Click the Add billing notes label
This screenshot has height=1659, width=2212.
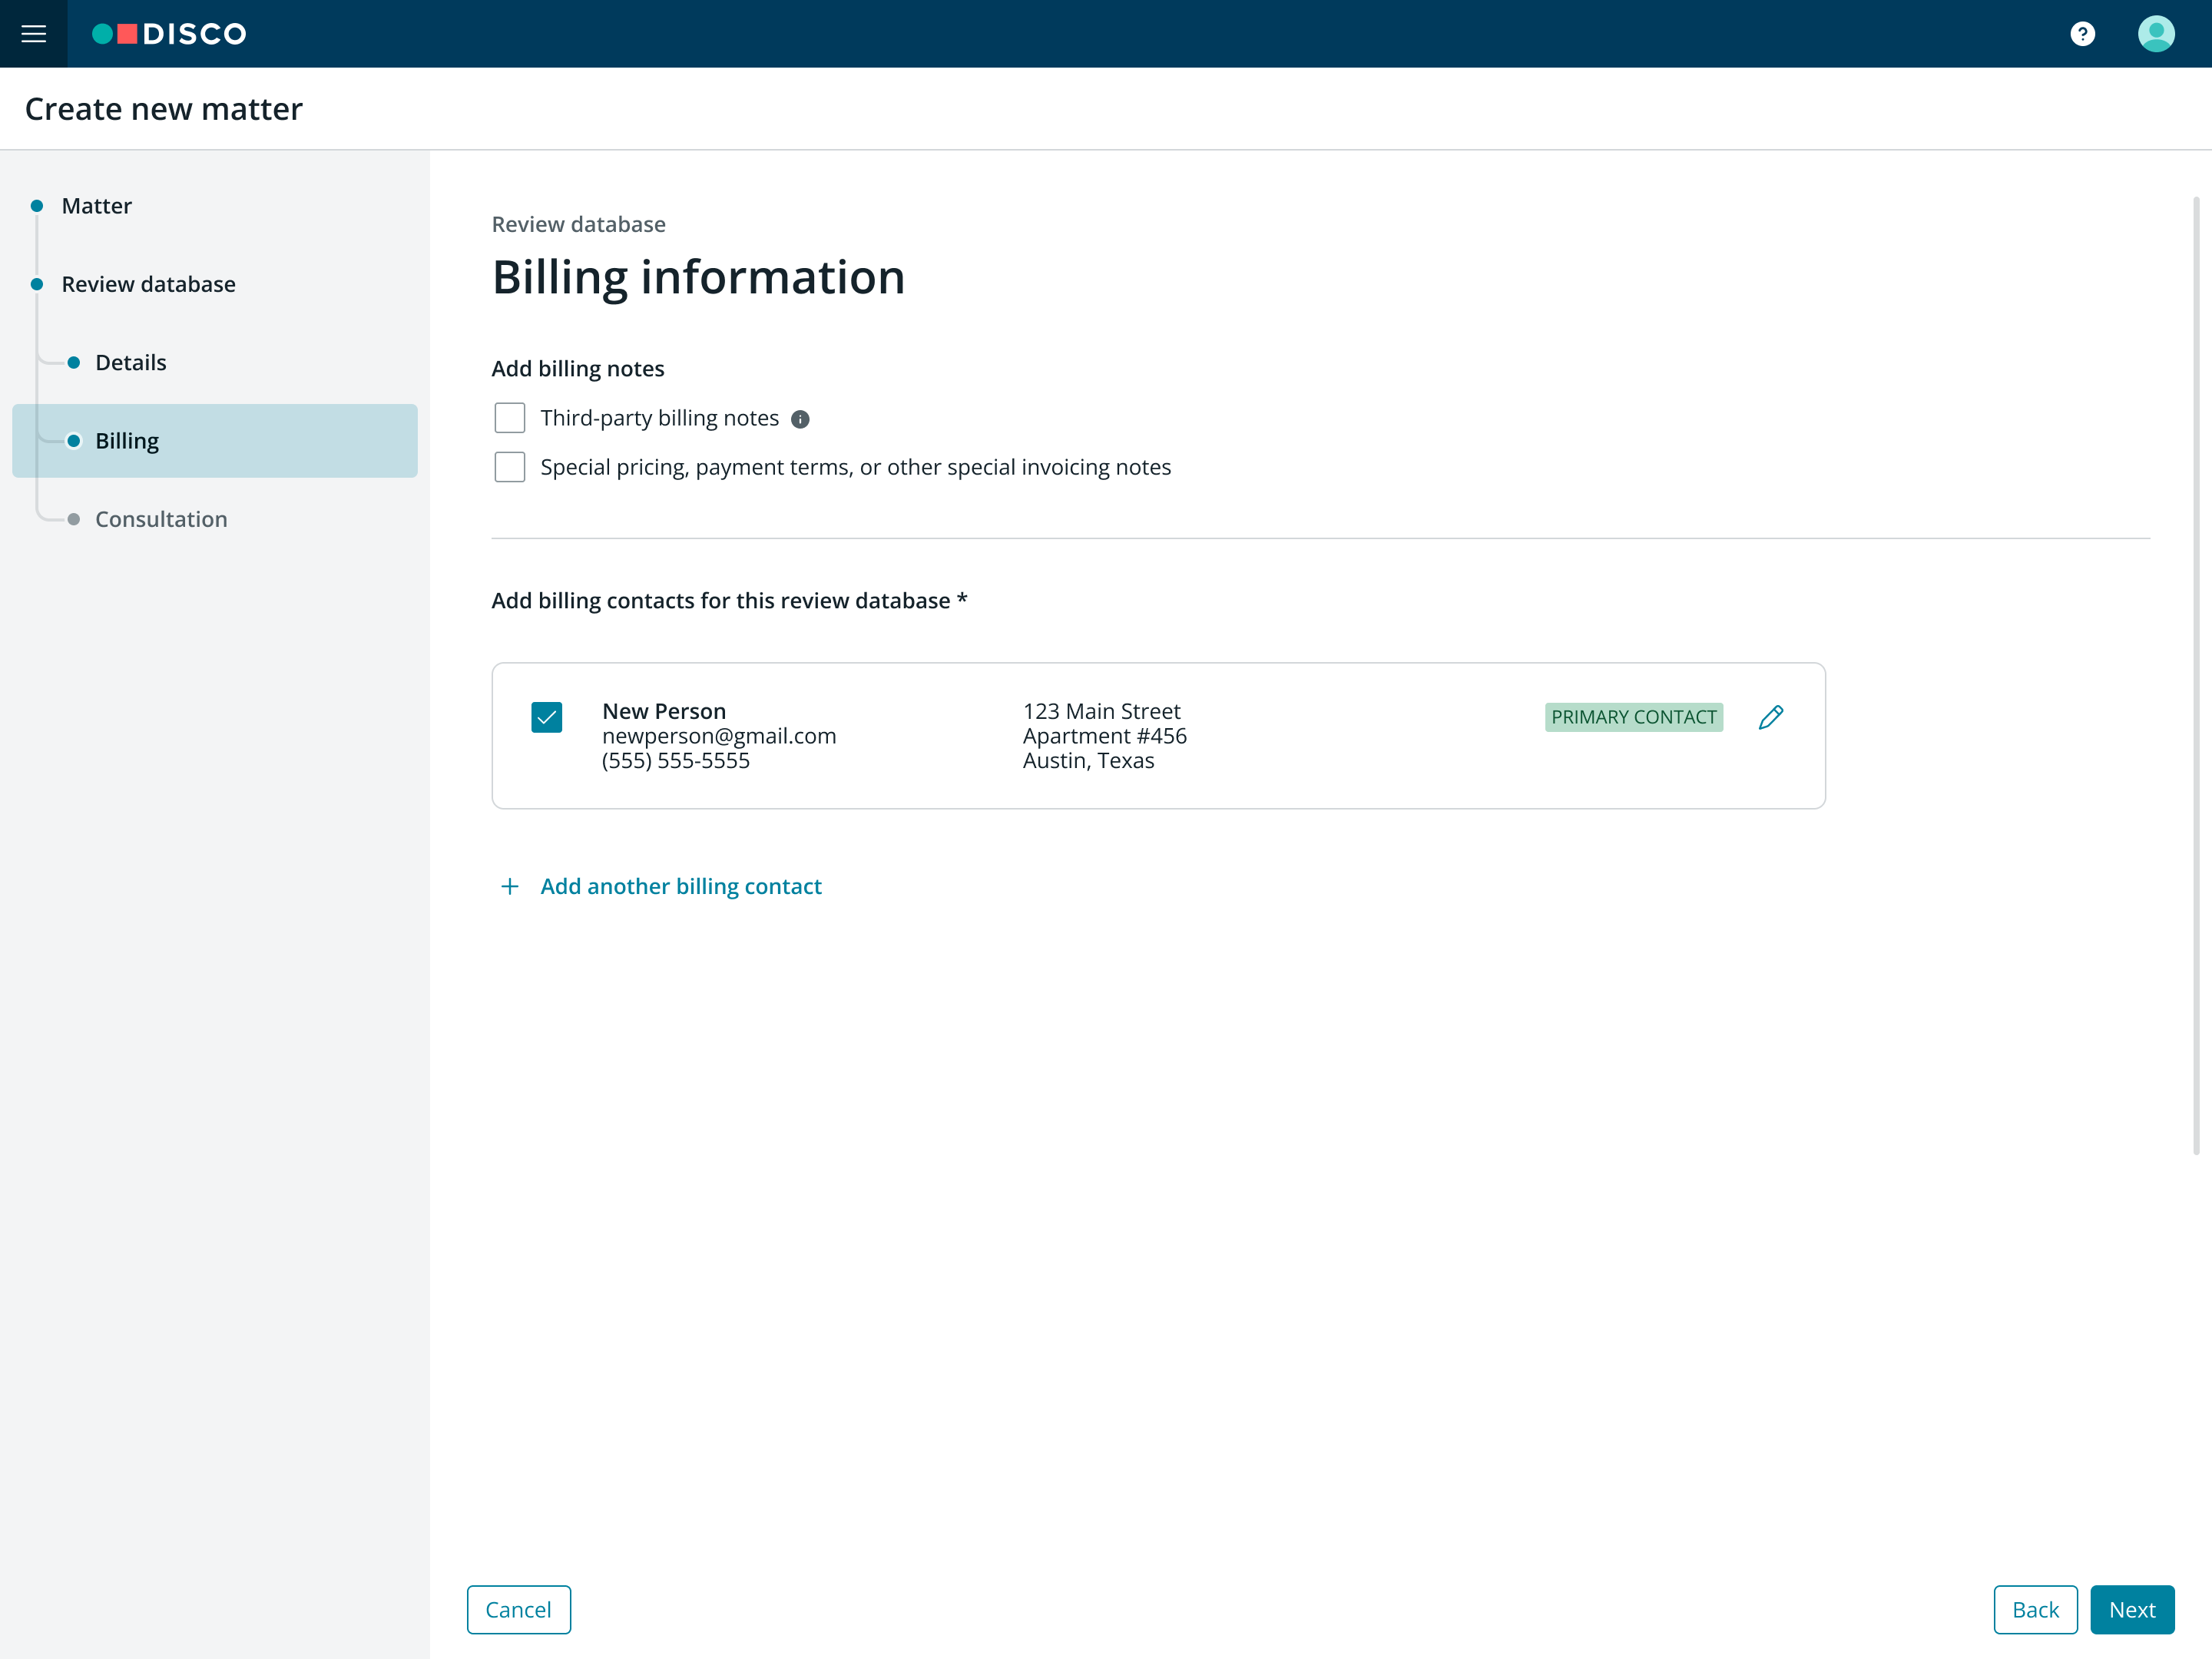[578, 369]
